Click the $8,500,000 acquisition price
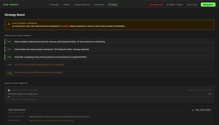The image size is (219, 125). [x=203, y=110]
